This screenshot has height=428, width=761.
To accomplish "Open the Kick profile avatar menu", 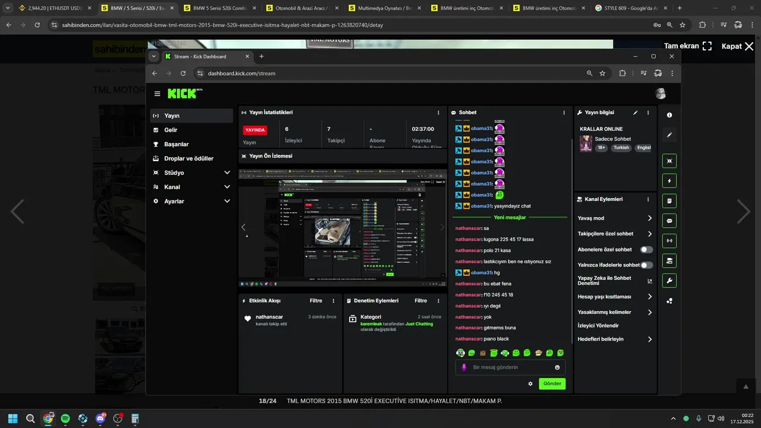I will [661, 93].
